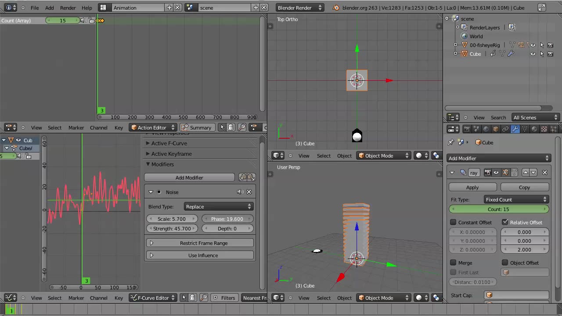Remove the array modifier with the X icon
The image size is (562, 316).
click(x=545, y=172)
